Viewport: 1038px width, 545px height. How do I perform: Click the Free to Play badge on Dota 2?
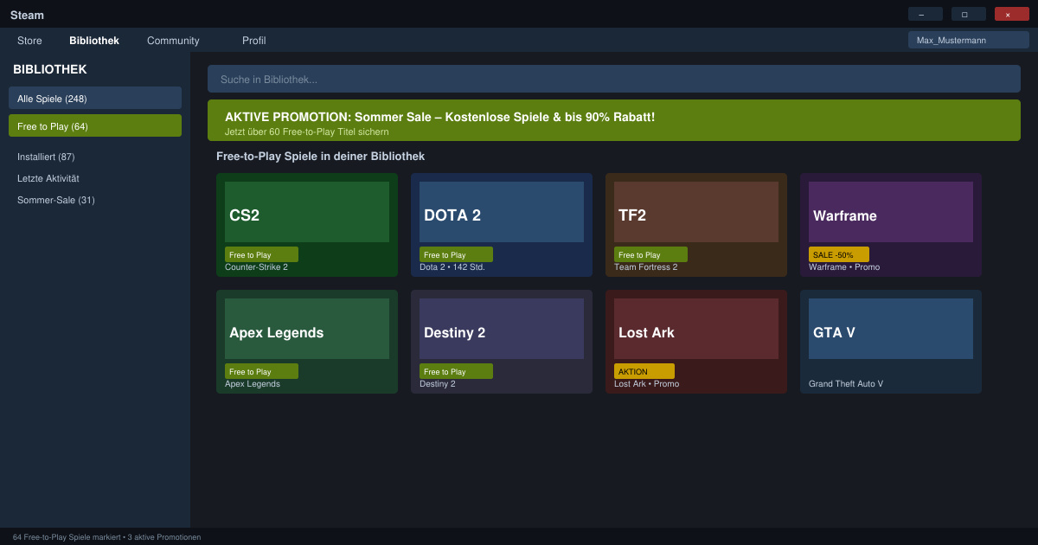tap(456, 254)
